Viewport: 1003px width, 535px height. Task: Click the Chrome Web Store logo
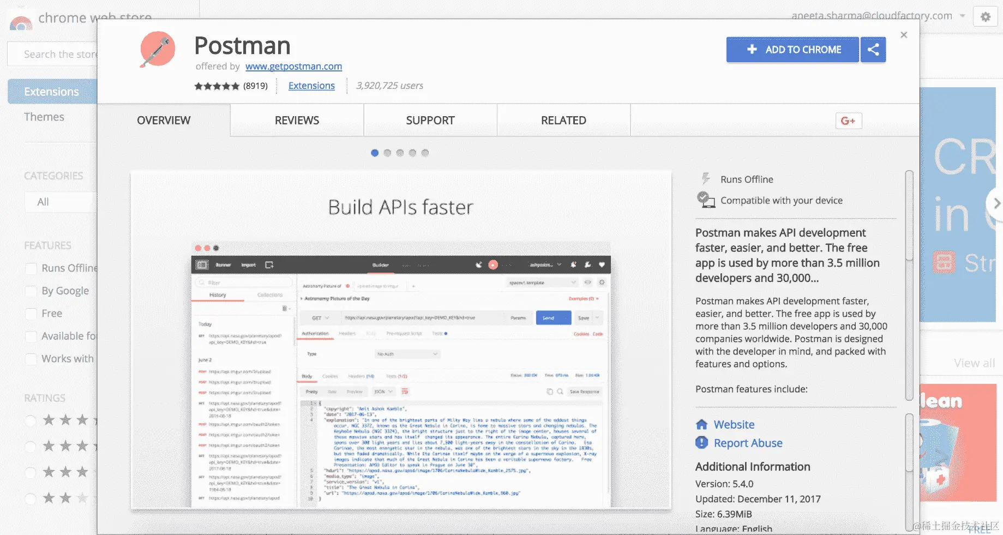(x=21, y=22)
